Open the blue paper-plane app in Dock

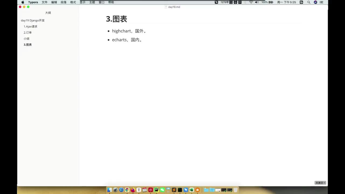click(186, 190)
